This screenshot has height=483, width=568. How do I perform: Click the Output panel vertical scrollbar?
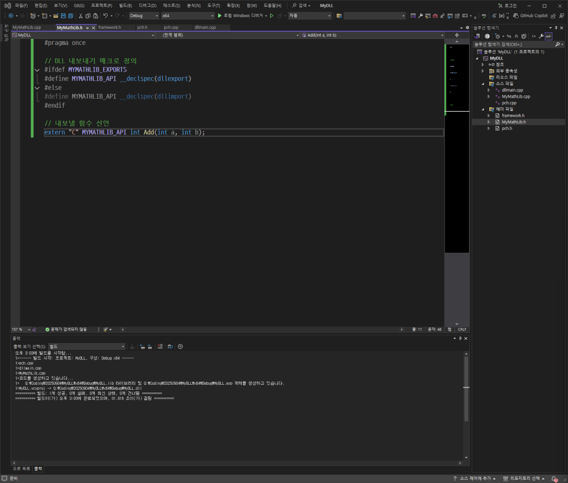point(466,388)
